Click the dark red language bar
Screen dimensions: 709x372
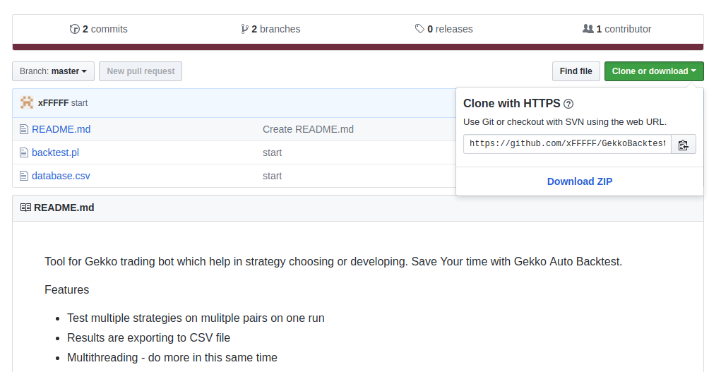[357, 47]
